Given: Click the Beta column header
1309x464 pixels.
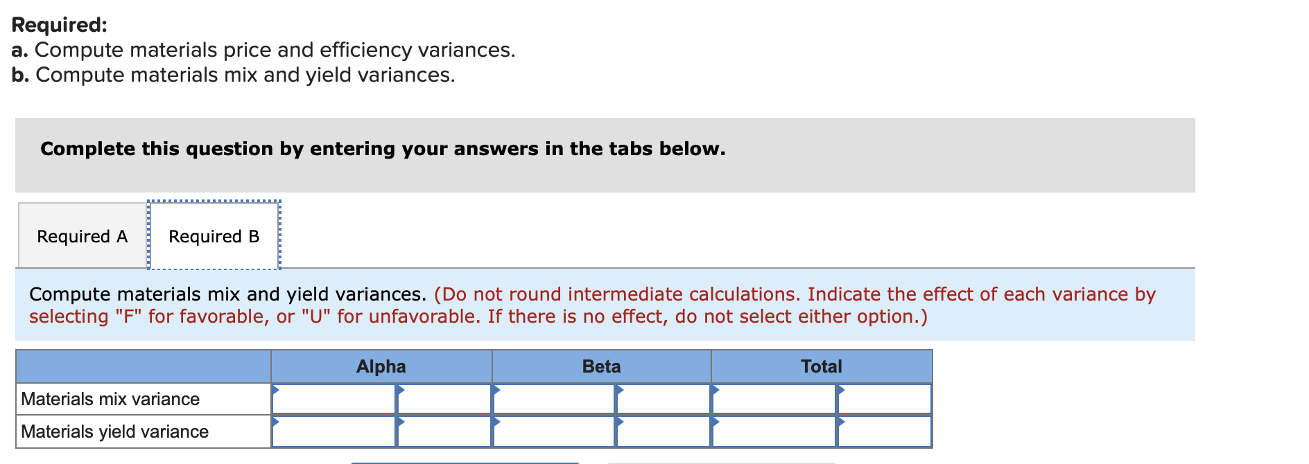Looking at the screenshot, I should coord(600,366).
